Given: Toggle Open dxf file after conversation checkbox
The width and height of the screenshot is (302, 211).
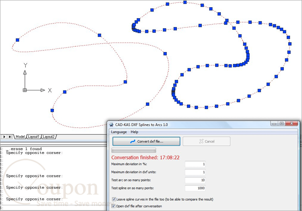Looking at the screenshot, I should pos(113,206).
